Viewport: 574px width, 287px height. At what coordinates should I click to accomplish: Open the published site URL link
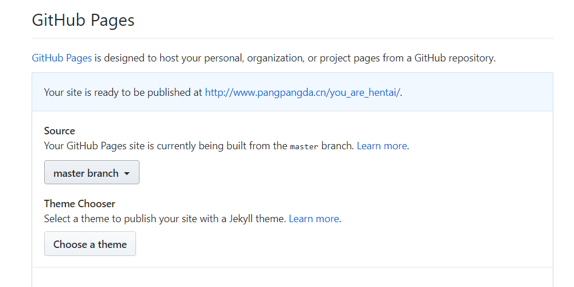click(302, 92)
